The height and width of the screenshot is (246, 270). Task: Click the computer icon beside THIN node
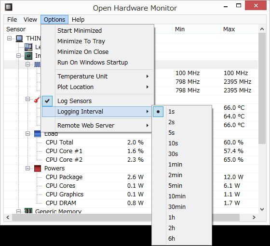pyautogui.click(x=19, y=39)
